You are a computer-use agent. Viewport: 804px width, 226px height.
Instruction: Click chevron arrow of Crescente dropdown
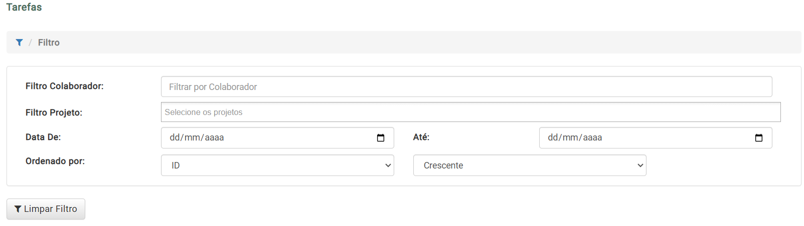(x=640, y=165)
